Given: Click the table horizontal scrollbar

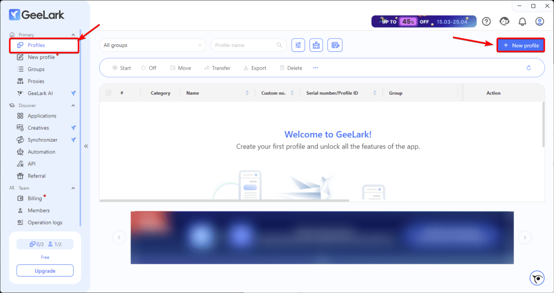Looking at the screenshot, I should pyautogui.click(x=225, y=201).
